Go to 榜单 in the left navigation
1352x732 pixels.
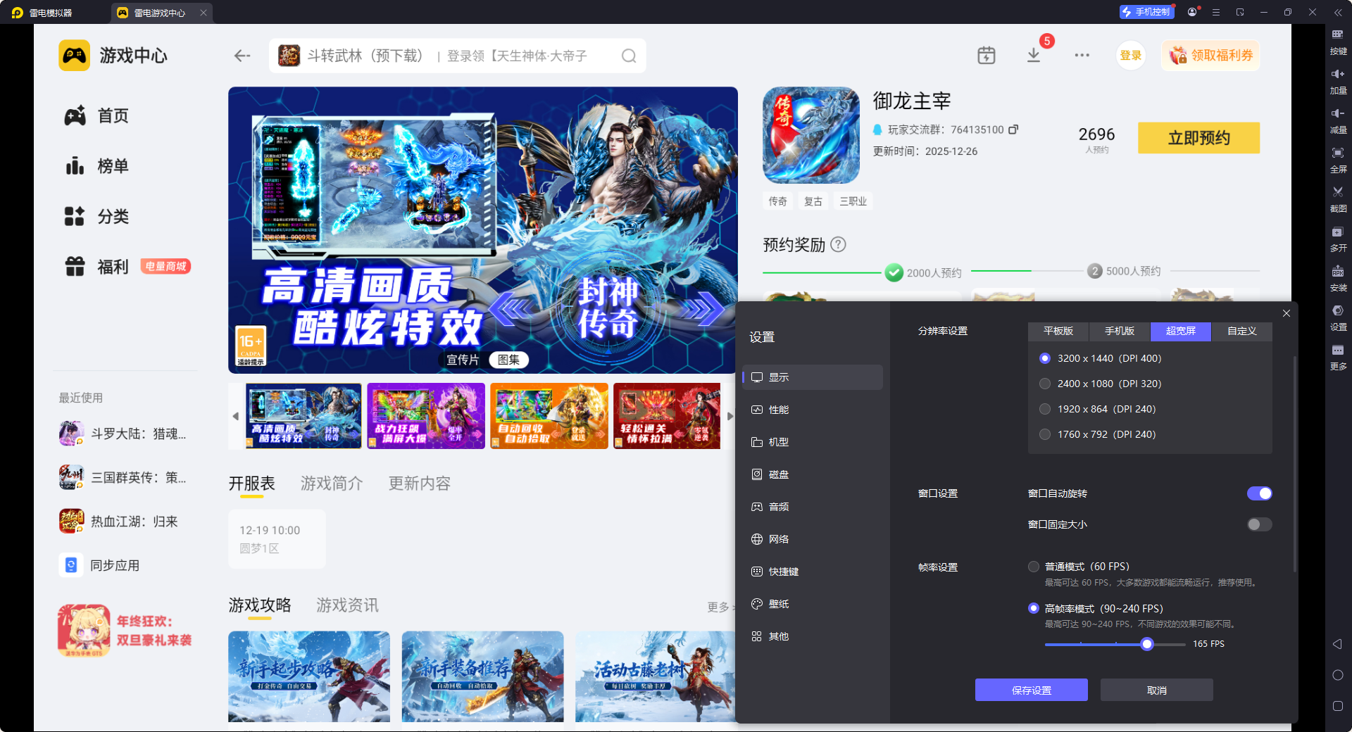pyautogui.click(x=97, y=166)
